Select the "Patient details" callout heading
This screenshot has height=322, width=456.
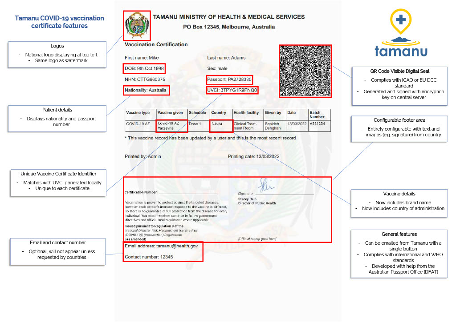57,110
